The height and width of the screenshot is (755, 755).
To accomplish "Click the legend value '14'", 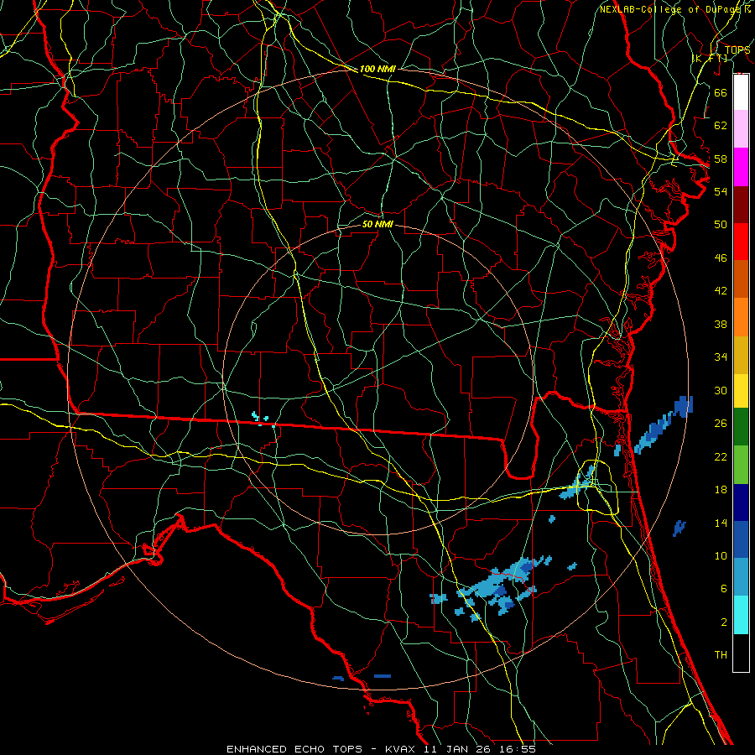I will [x=721, y=523].
